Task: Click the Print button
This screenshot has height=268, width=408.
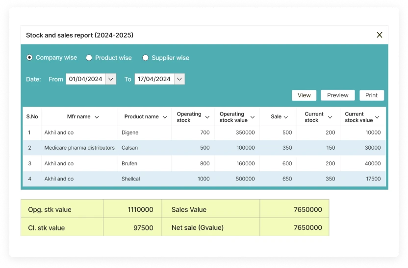Action: point(371,95)
